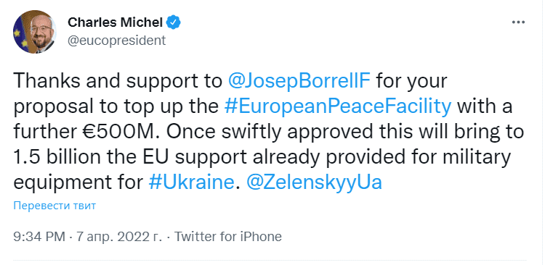Click the EU flag inside the avatar
This screenshot has height=265, width=545.
[22, 37]
